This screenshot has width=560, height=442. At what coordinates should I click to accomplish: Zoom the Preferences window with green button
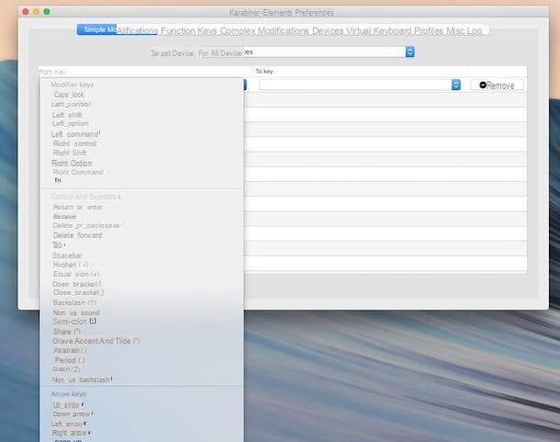(47, 12)
